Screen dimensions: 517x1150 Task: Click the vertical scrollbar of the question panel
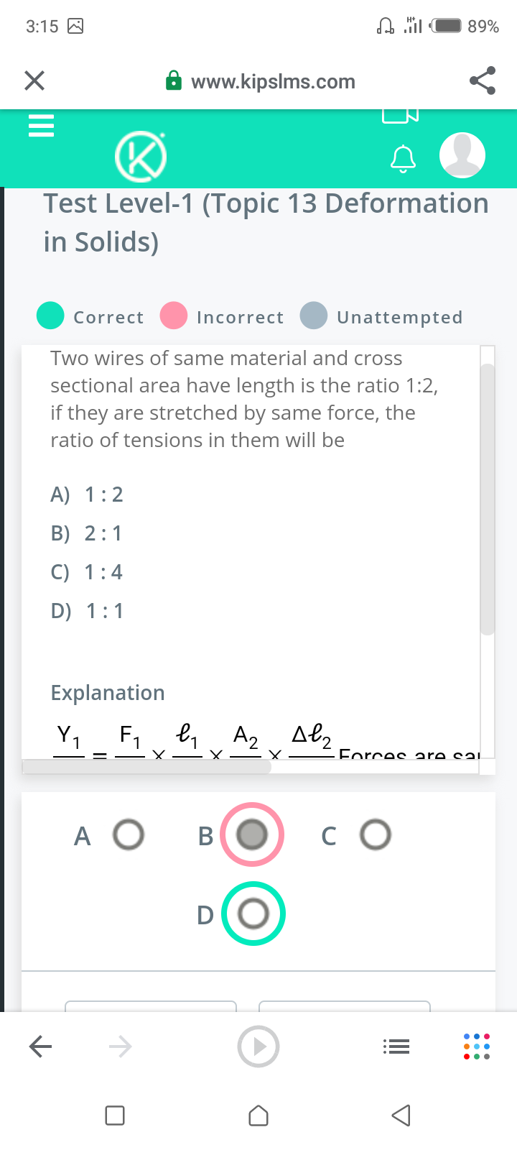488,500
